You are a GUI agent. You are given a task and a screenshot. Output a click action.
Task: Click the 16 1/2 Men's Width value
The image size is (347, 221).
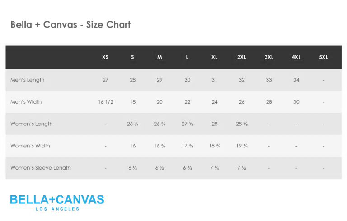point(106,102)
